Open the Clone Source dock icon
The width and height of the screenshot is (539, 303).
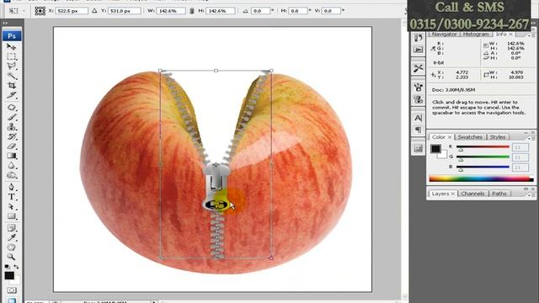tap(419, 99)
